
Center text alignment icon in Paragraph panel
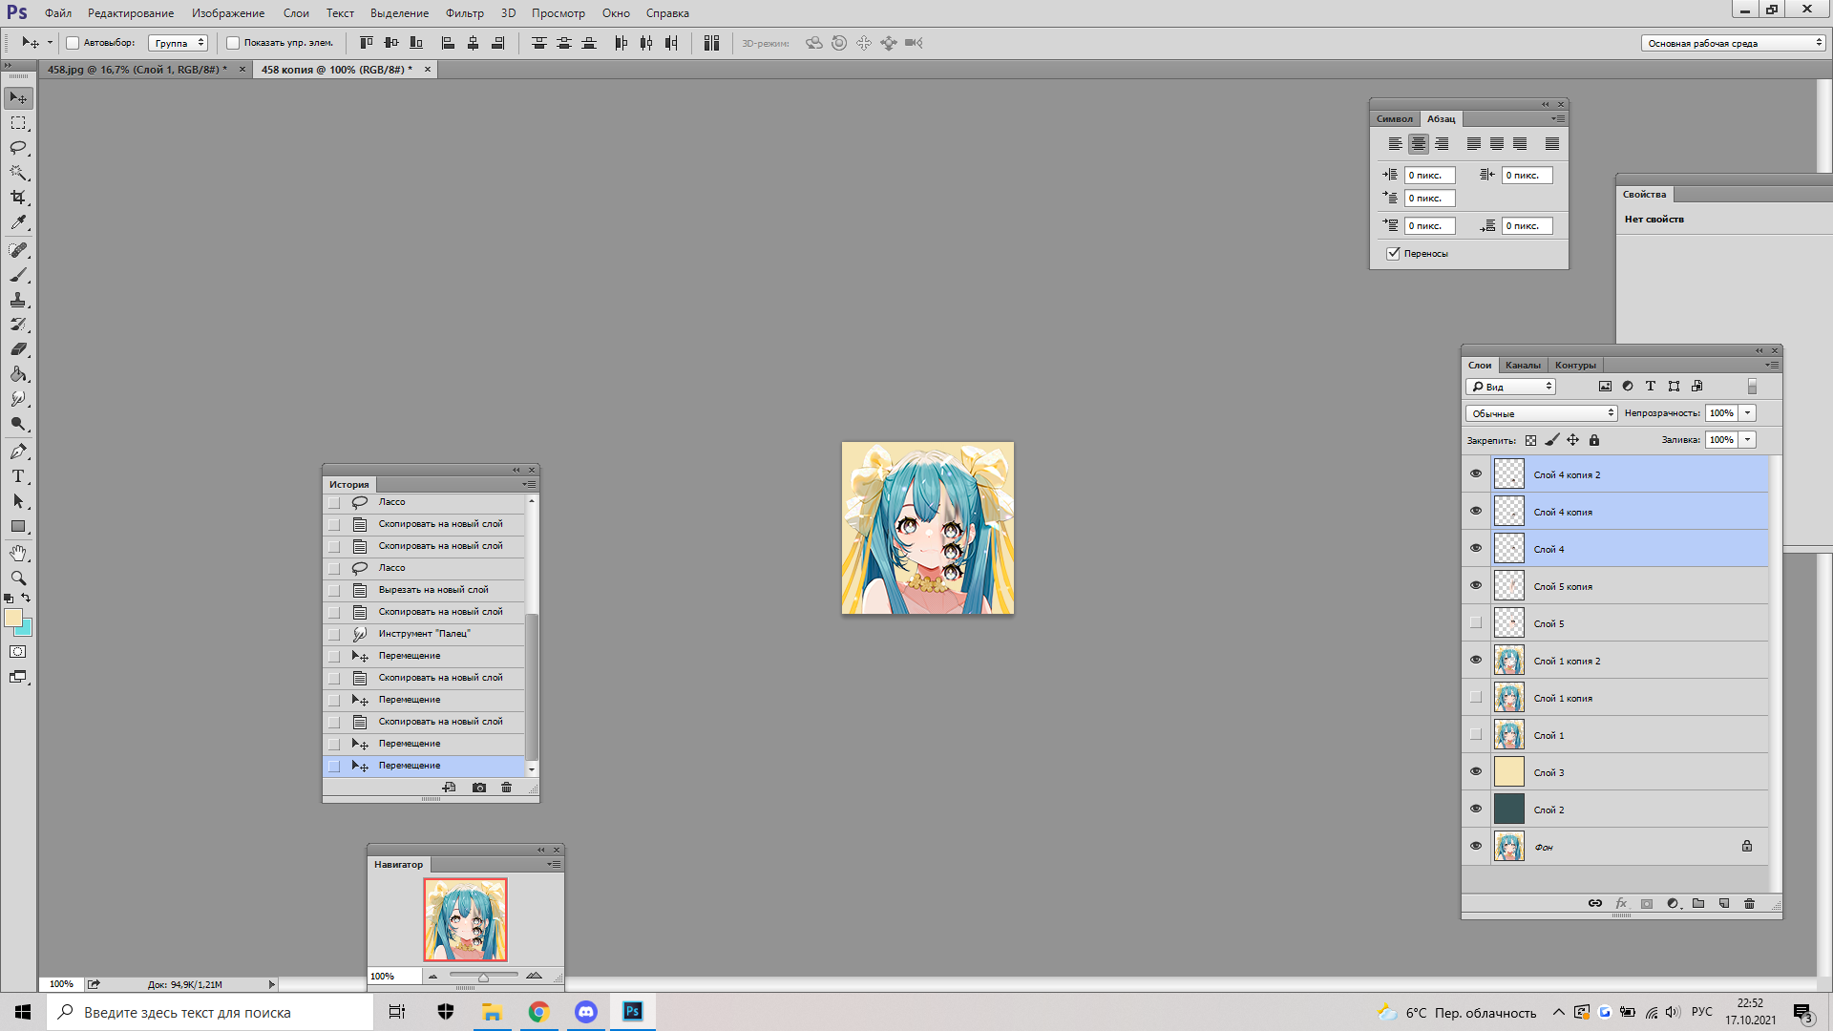click(x=1419, y=144)
